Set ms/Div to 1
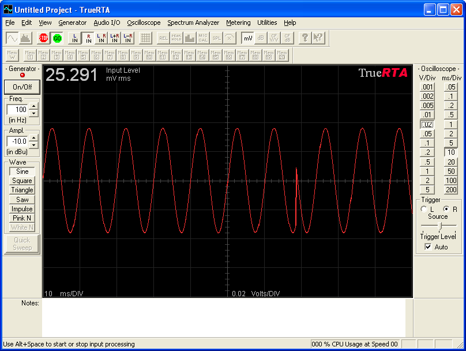 pos(451,124)
